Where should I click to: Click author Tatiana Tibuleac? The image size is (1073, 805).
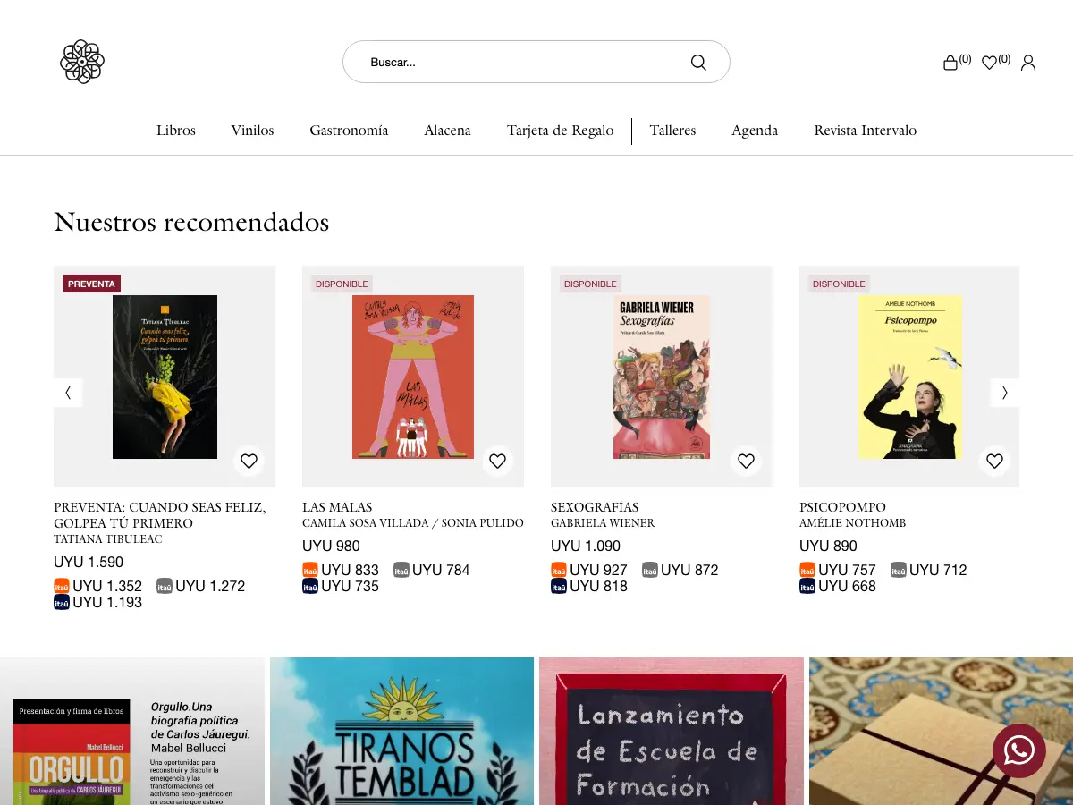(x=108, y=539)
